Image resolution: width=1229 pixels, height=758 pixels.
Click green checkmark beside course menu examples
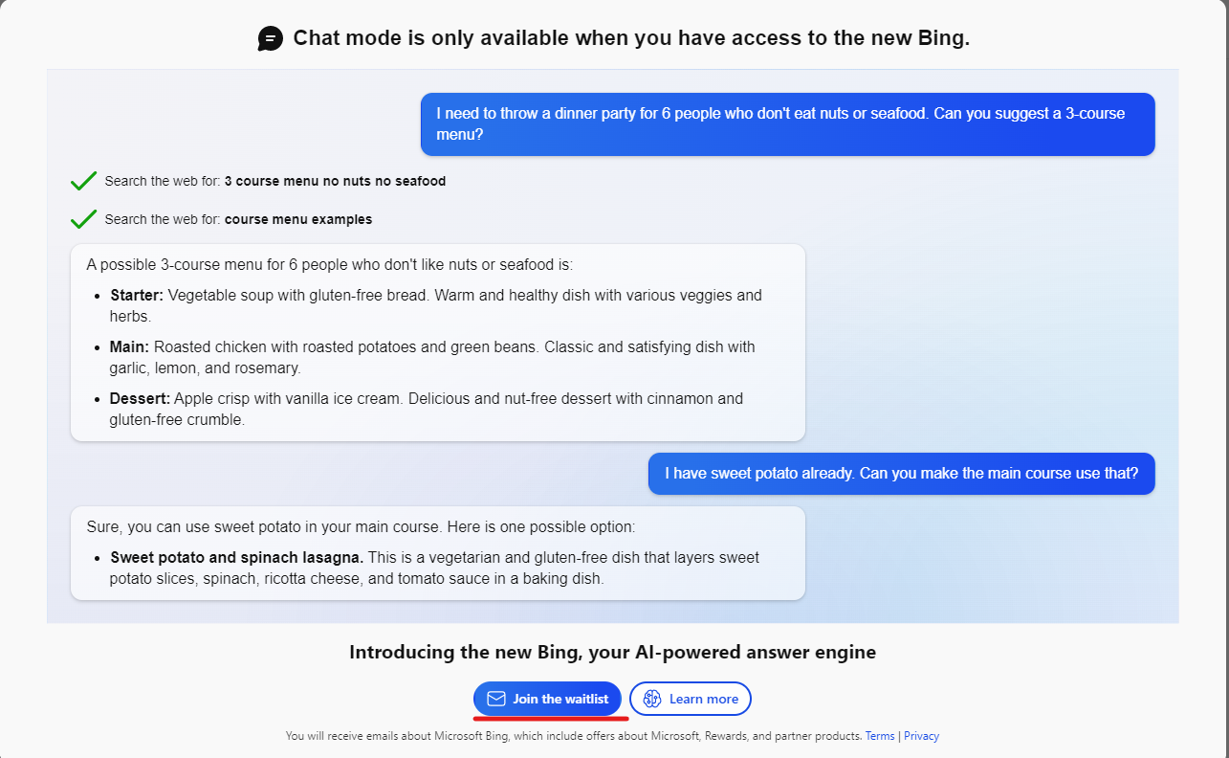(83, 219)
